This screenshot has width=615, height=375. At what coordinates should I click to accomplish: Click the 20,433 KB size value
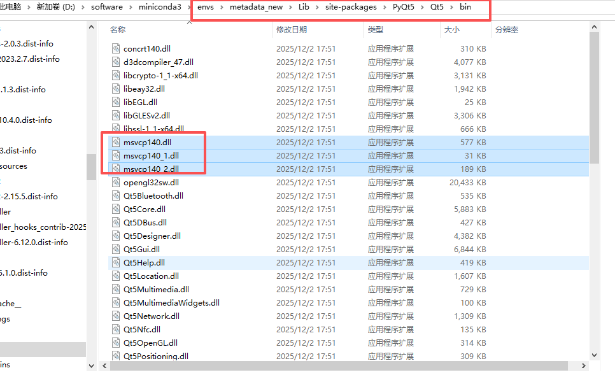(467, 182)
